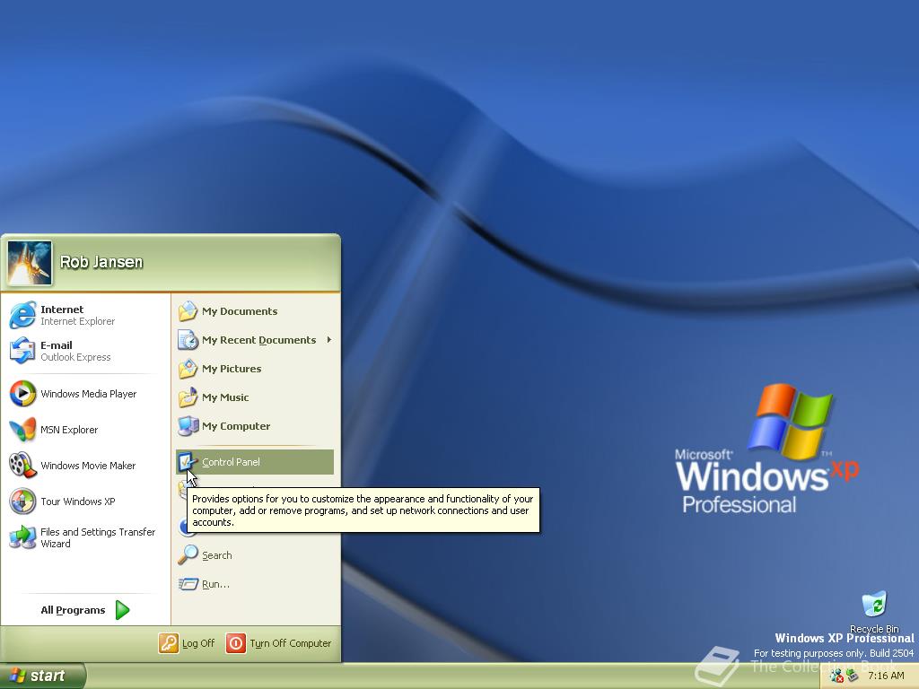Click the Control Panel checkmark icon
Image resolution: width=919 pixels, height=689 pixels.
[187, 462]
